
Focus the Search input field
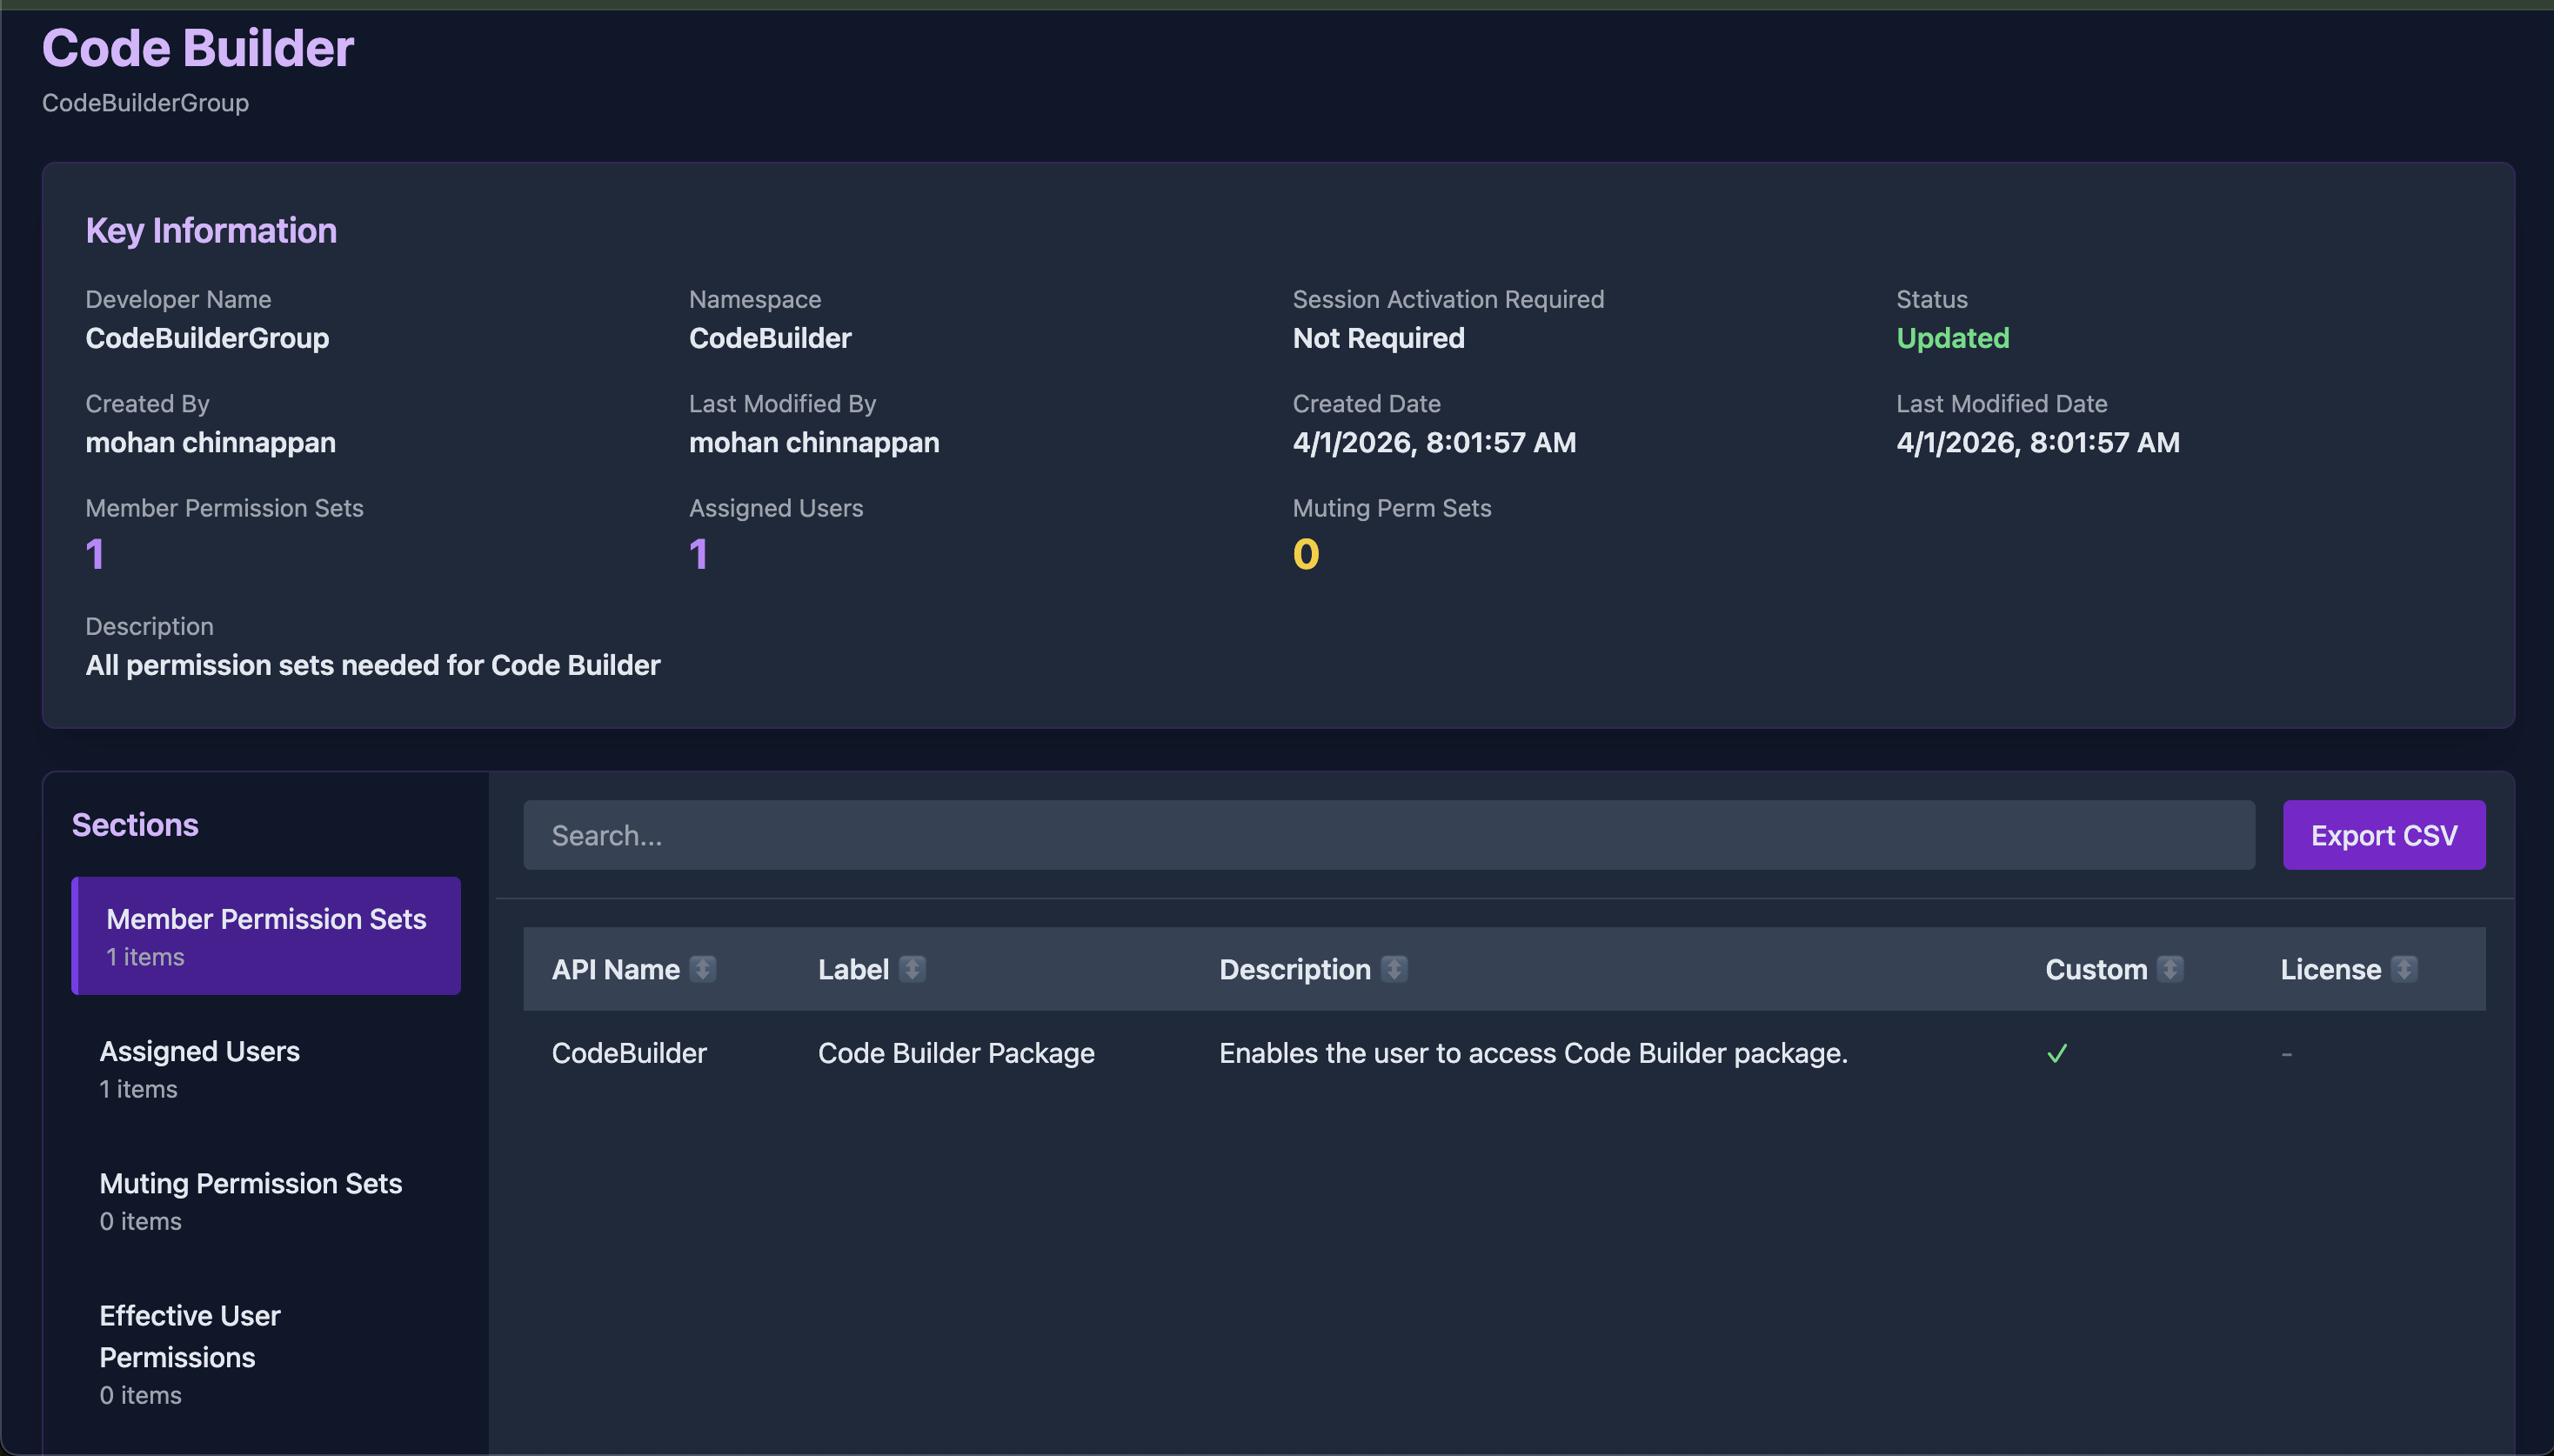1389,835
